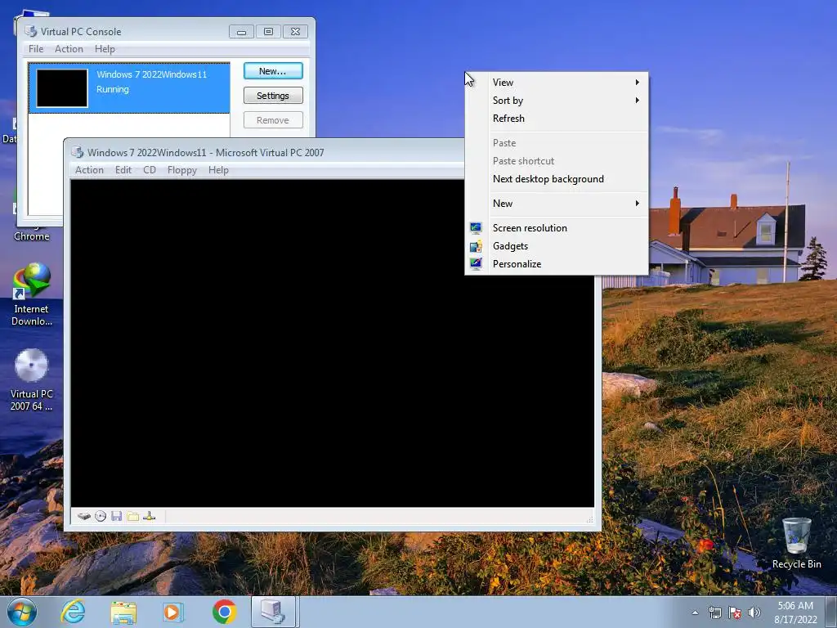The width and height of the screenshot is (837, 628).
Task: Close the Virtual PC Console window
Action: (x=295, y=32)
